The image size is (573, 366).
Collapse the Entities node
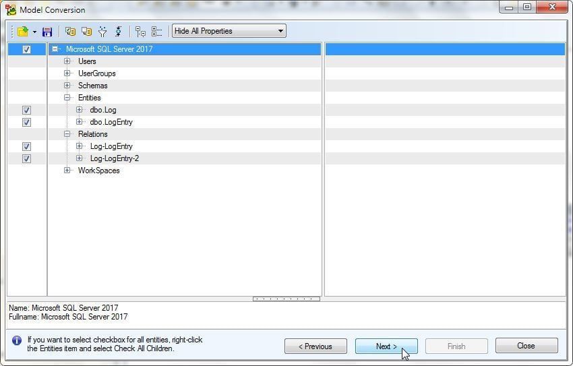pos(67,98)
